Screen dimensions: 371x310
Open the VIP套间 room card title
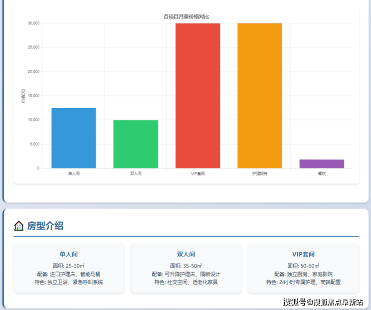click(x=303, y=254)
